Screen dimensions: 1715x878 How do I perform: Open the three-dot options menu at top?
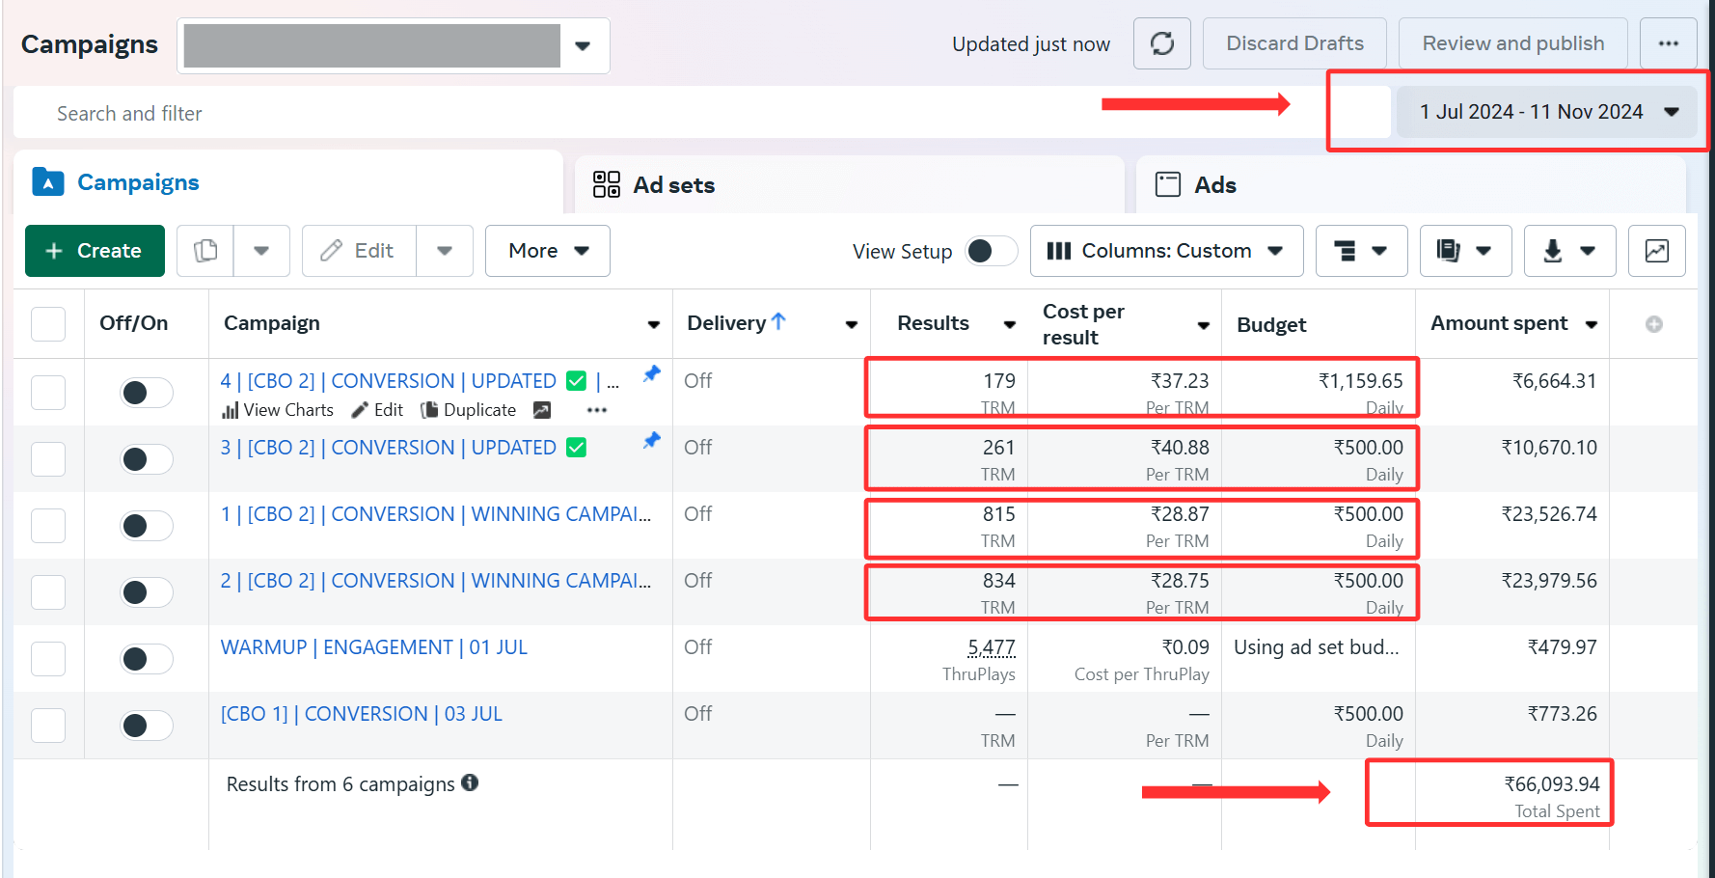coord(1668,43)
